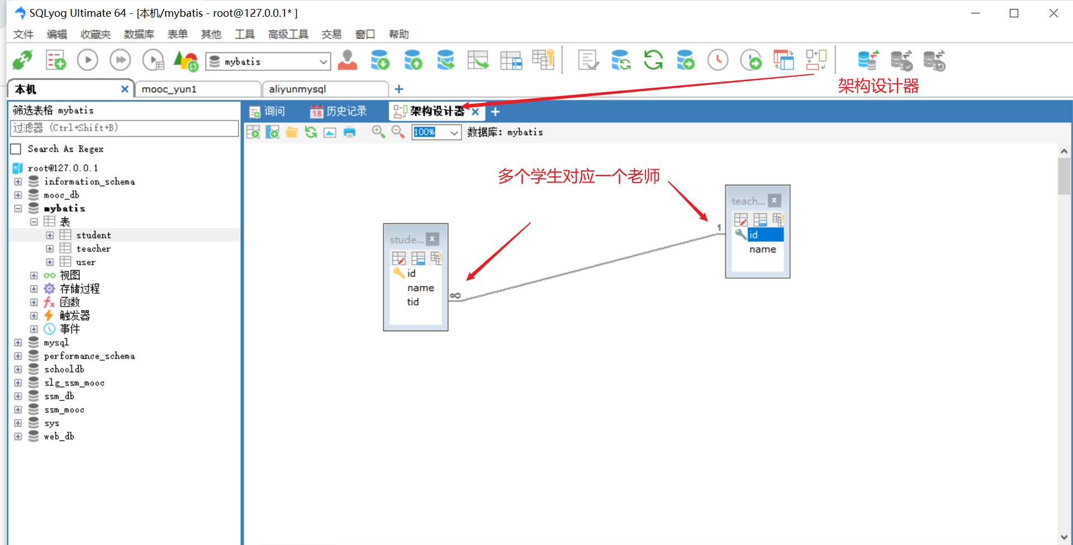
Task: Open a new query editor from toolbar
Action: [x=55, y=60]
